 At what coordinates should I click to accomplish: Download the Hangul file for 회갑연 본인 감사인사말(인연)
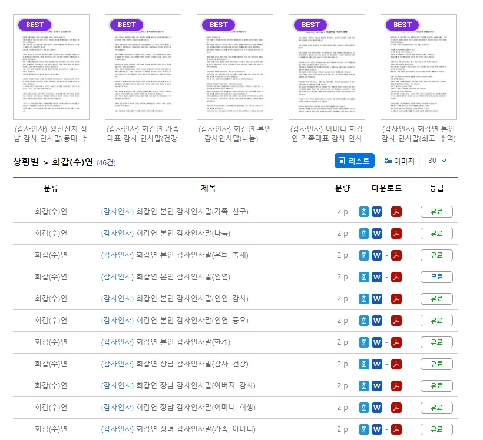(x=364, y=276)
